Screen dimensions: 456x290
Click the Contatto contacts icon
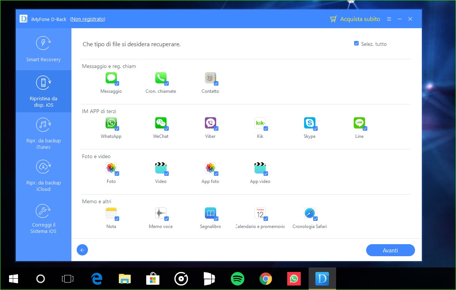(210, 78)
